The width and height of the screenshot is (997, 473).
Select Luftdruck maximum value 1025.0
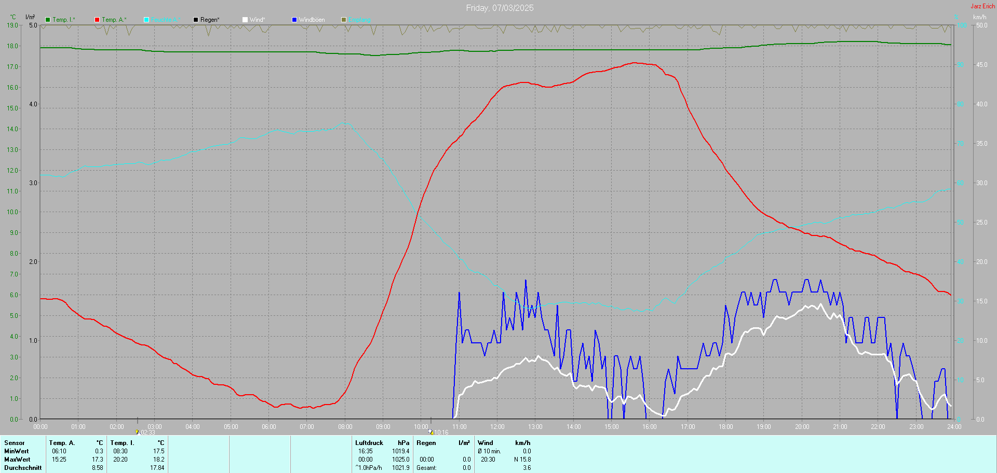click(x=401, y=460)
